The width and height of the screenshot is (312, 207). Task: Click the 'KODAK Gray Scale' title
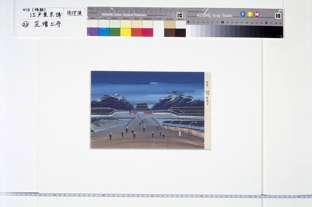215,15
